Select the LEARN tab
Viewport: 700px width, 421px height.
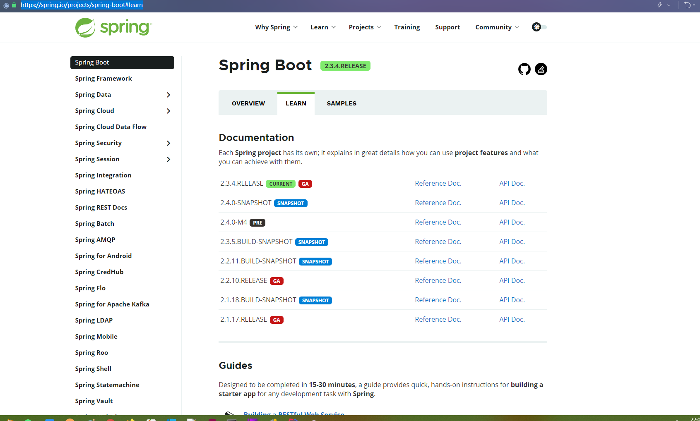[x=296, y=103]
